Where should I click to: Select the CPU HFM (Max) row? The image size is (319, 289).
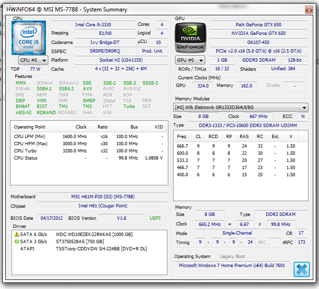(89, 143)
